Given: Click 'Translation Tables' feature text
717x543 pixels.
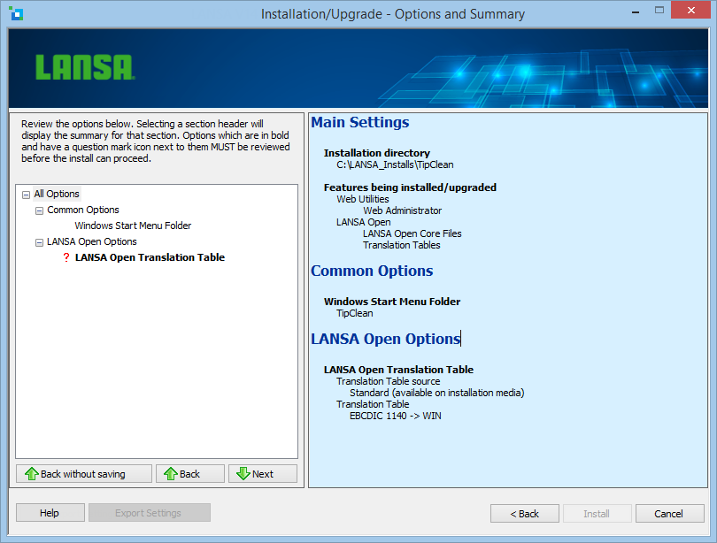Looking at the screenshot, I should pyautogui.click(x=402, y=245).
